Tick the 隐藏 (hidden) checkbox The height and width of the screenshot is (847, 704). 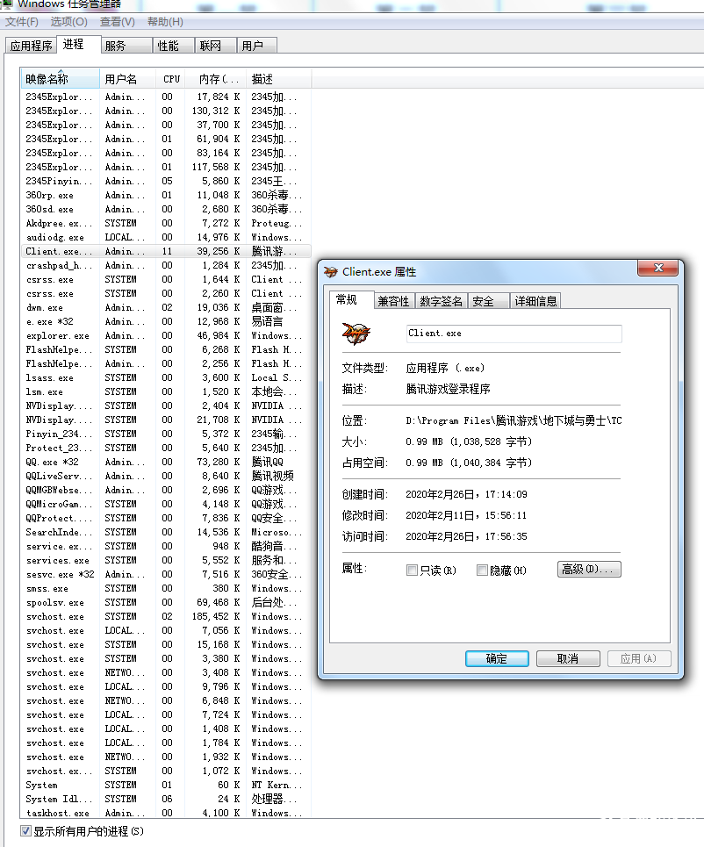pyautogui.click(x=482, y=571)
